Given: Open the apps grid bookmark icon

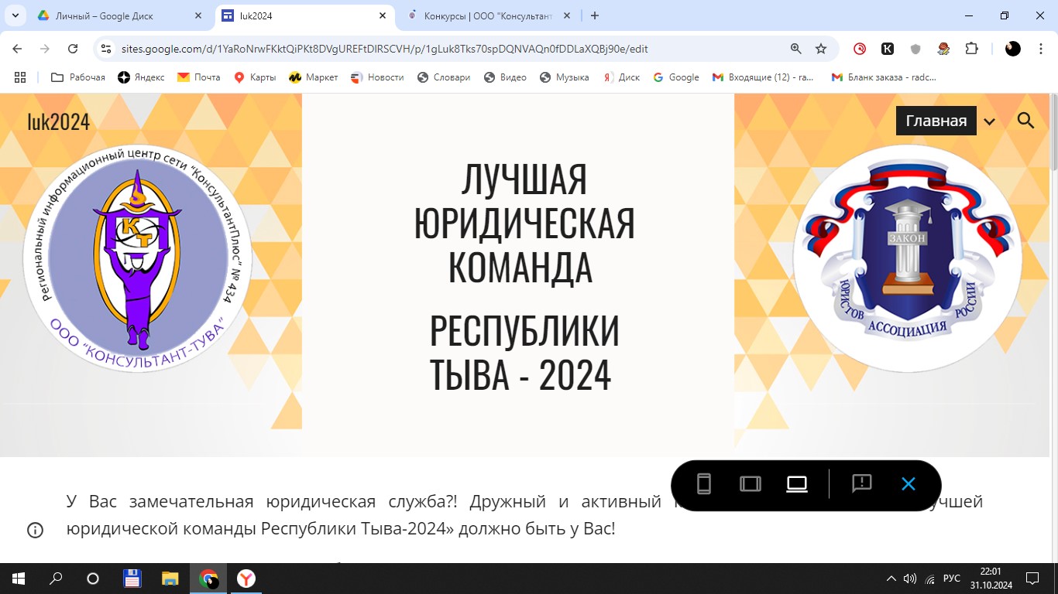Looking at the screenshot, I should coord(20,77).
